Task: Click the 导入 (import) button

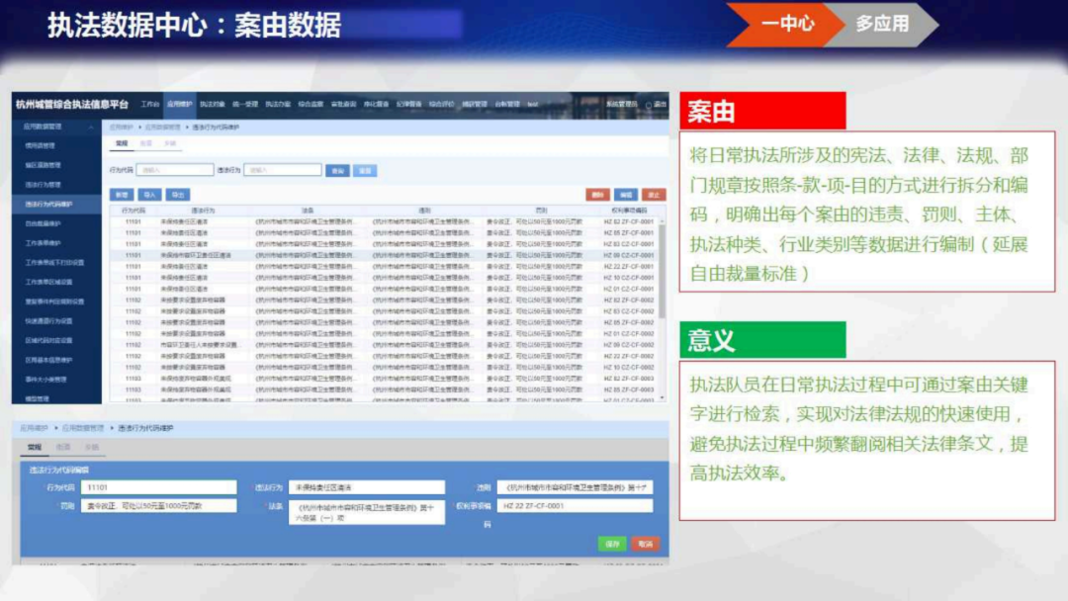Action: [x=148, y=195]
